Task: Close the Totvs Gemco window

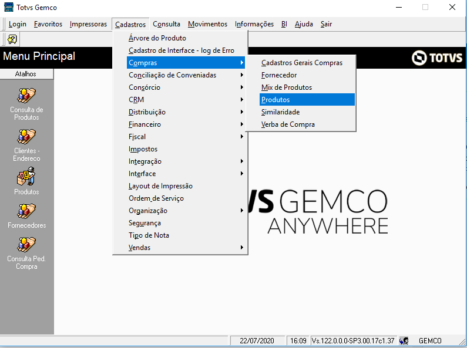Action: point(452,7)
